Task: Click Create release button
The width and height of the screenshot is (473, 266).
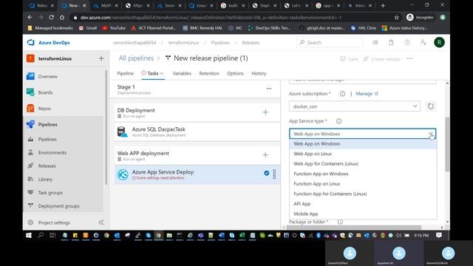Action: (382, 59)
